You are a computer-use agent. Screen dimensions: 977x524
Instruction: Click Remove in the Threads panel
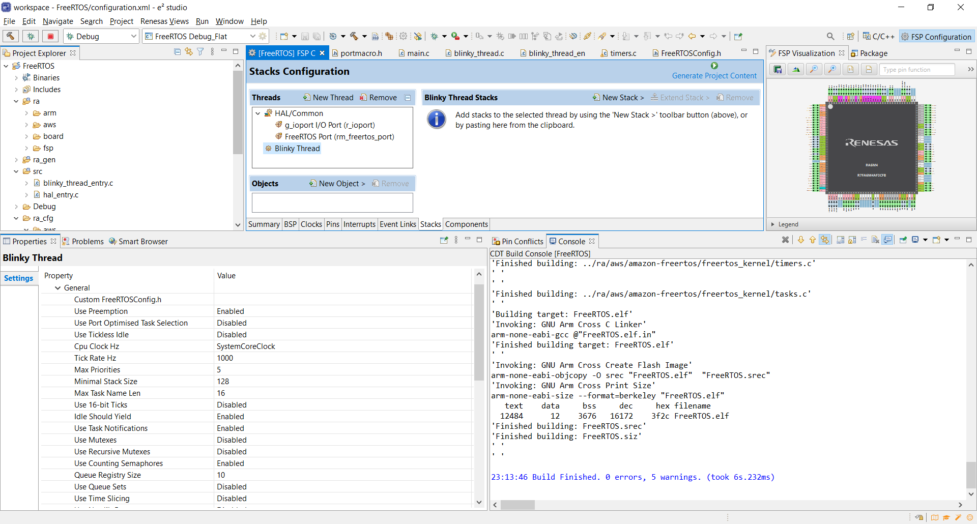378,98
